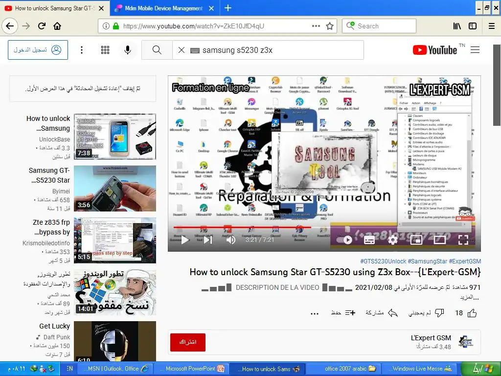This screenshot has width=501, height=376.
Task: Switch to Windows Live Messenger taskbar item
Action: pyautogui.click(x=420, y=369)
